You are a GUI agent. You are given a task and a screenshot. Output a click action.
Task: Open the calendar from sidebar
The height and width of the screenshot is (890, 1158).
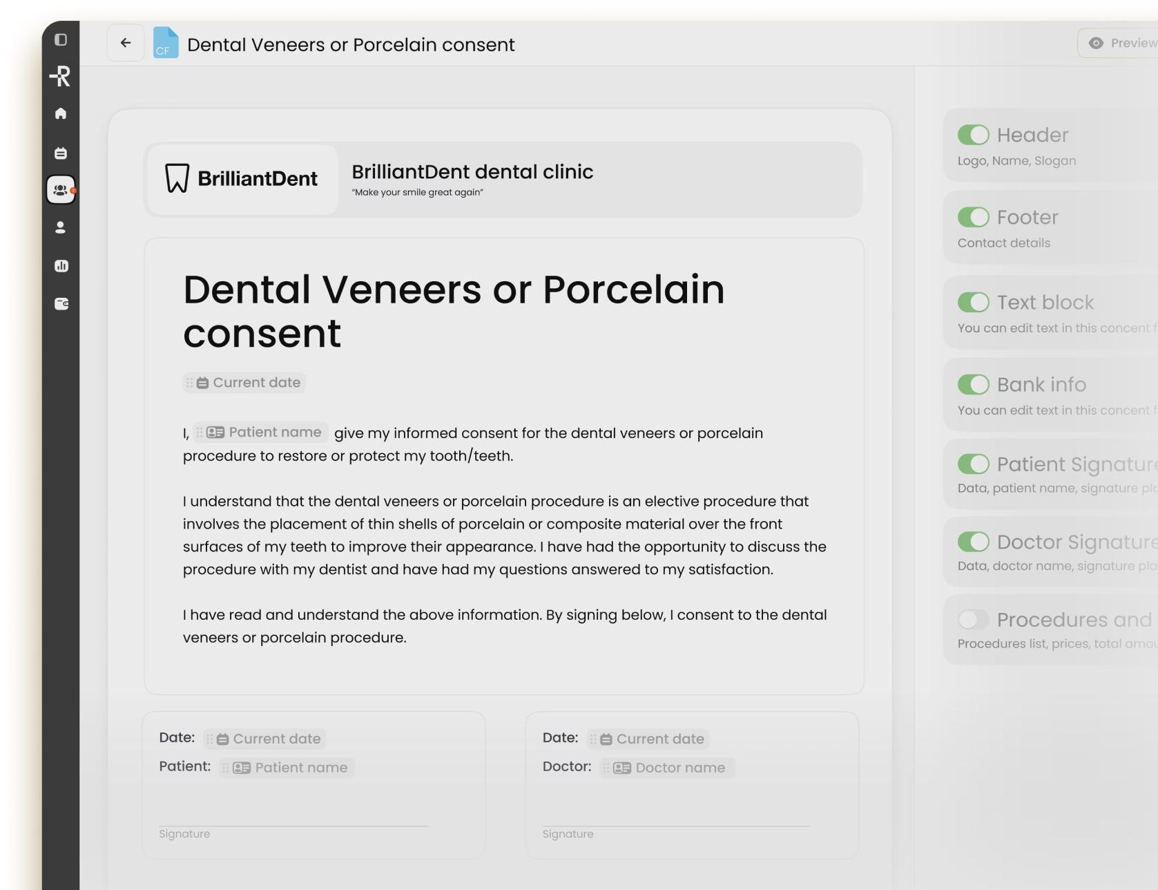(x=61, y=153)
